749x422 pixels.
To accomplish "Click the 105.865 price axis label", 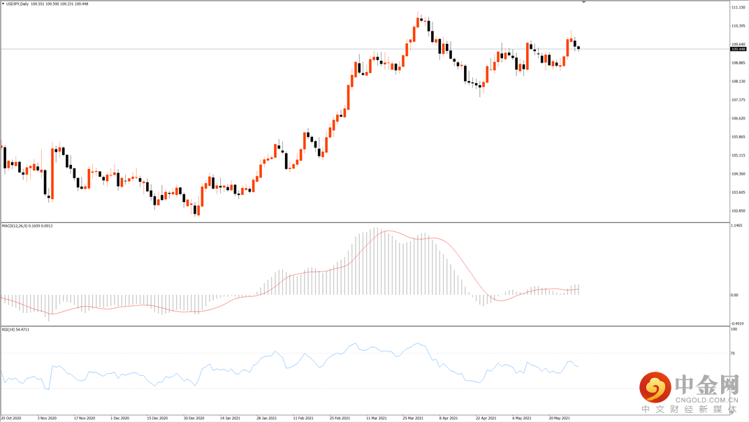I will coord(738,137).
